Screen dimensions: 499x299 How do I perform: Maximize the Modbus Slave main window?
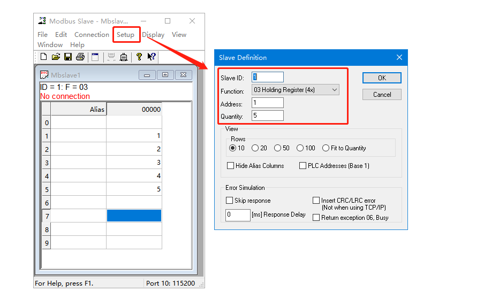(x=168, y=21)
